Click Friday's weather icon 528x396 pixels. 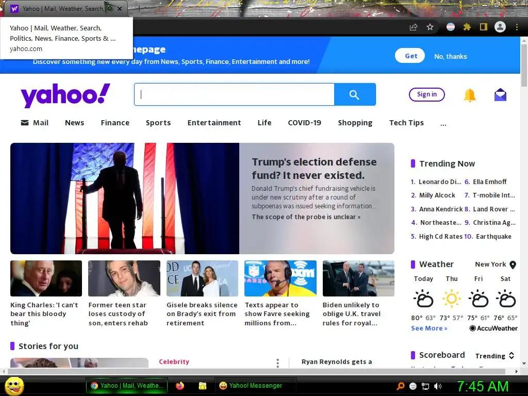click(478, 299)
